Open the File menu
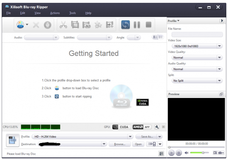 8,13
